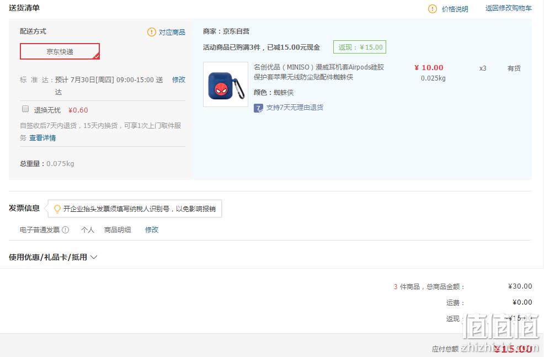544x357 pixels.
Task: Click the product weight 0.025kg
Action: coord(433,78)
